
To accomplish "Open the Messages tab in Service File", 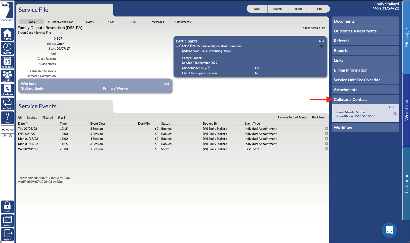I will [158, 22].
